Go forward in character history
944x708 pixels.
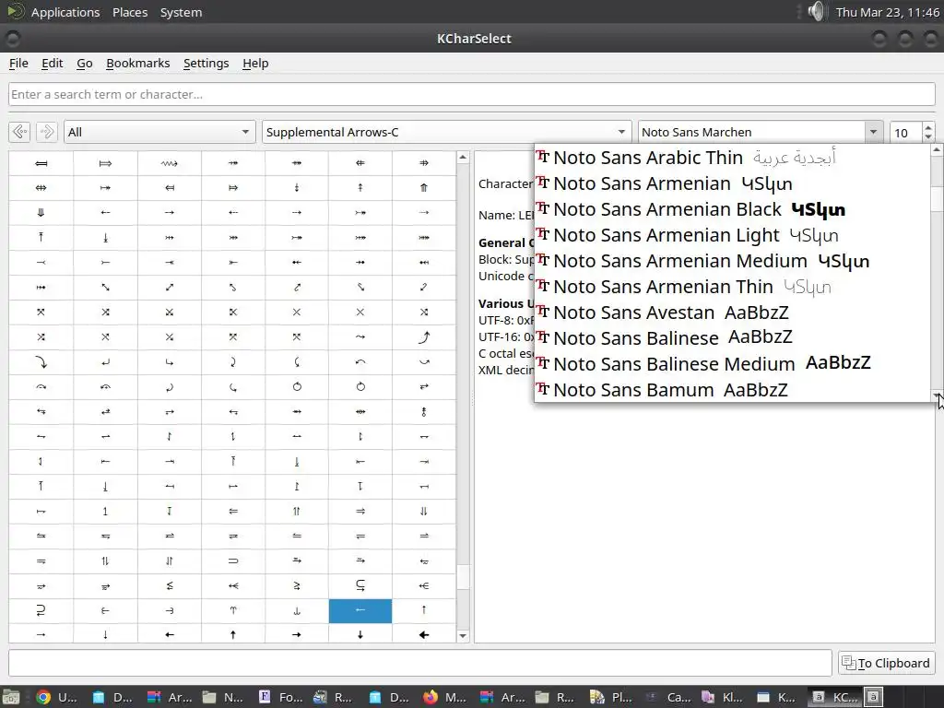[46, 132]
